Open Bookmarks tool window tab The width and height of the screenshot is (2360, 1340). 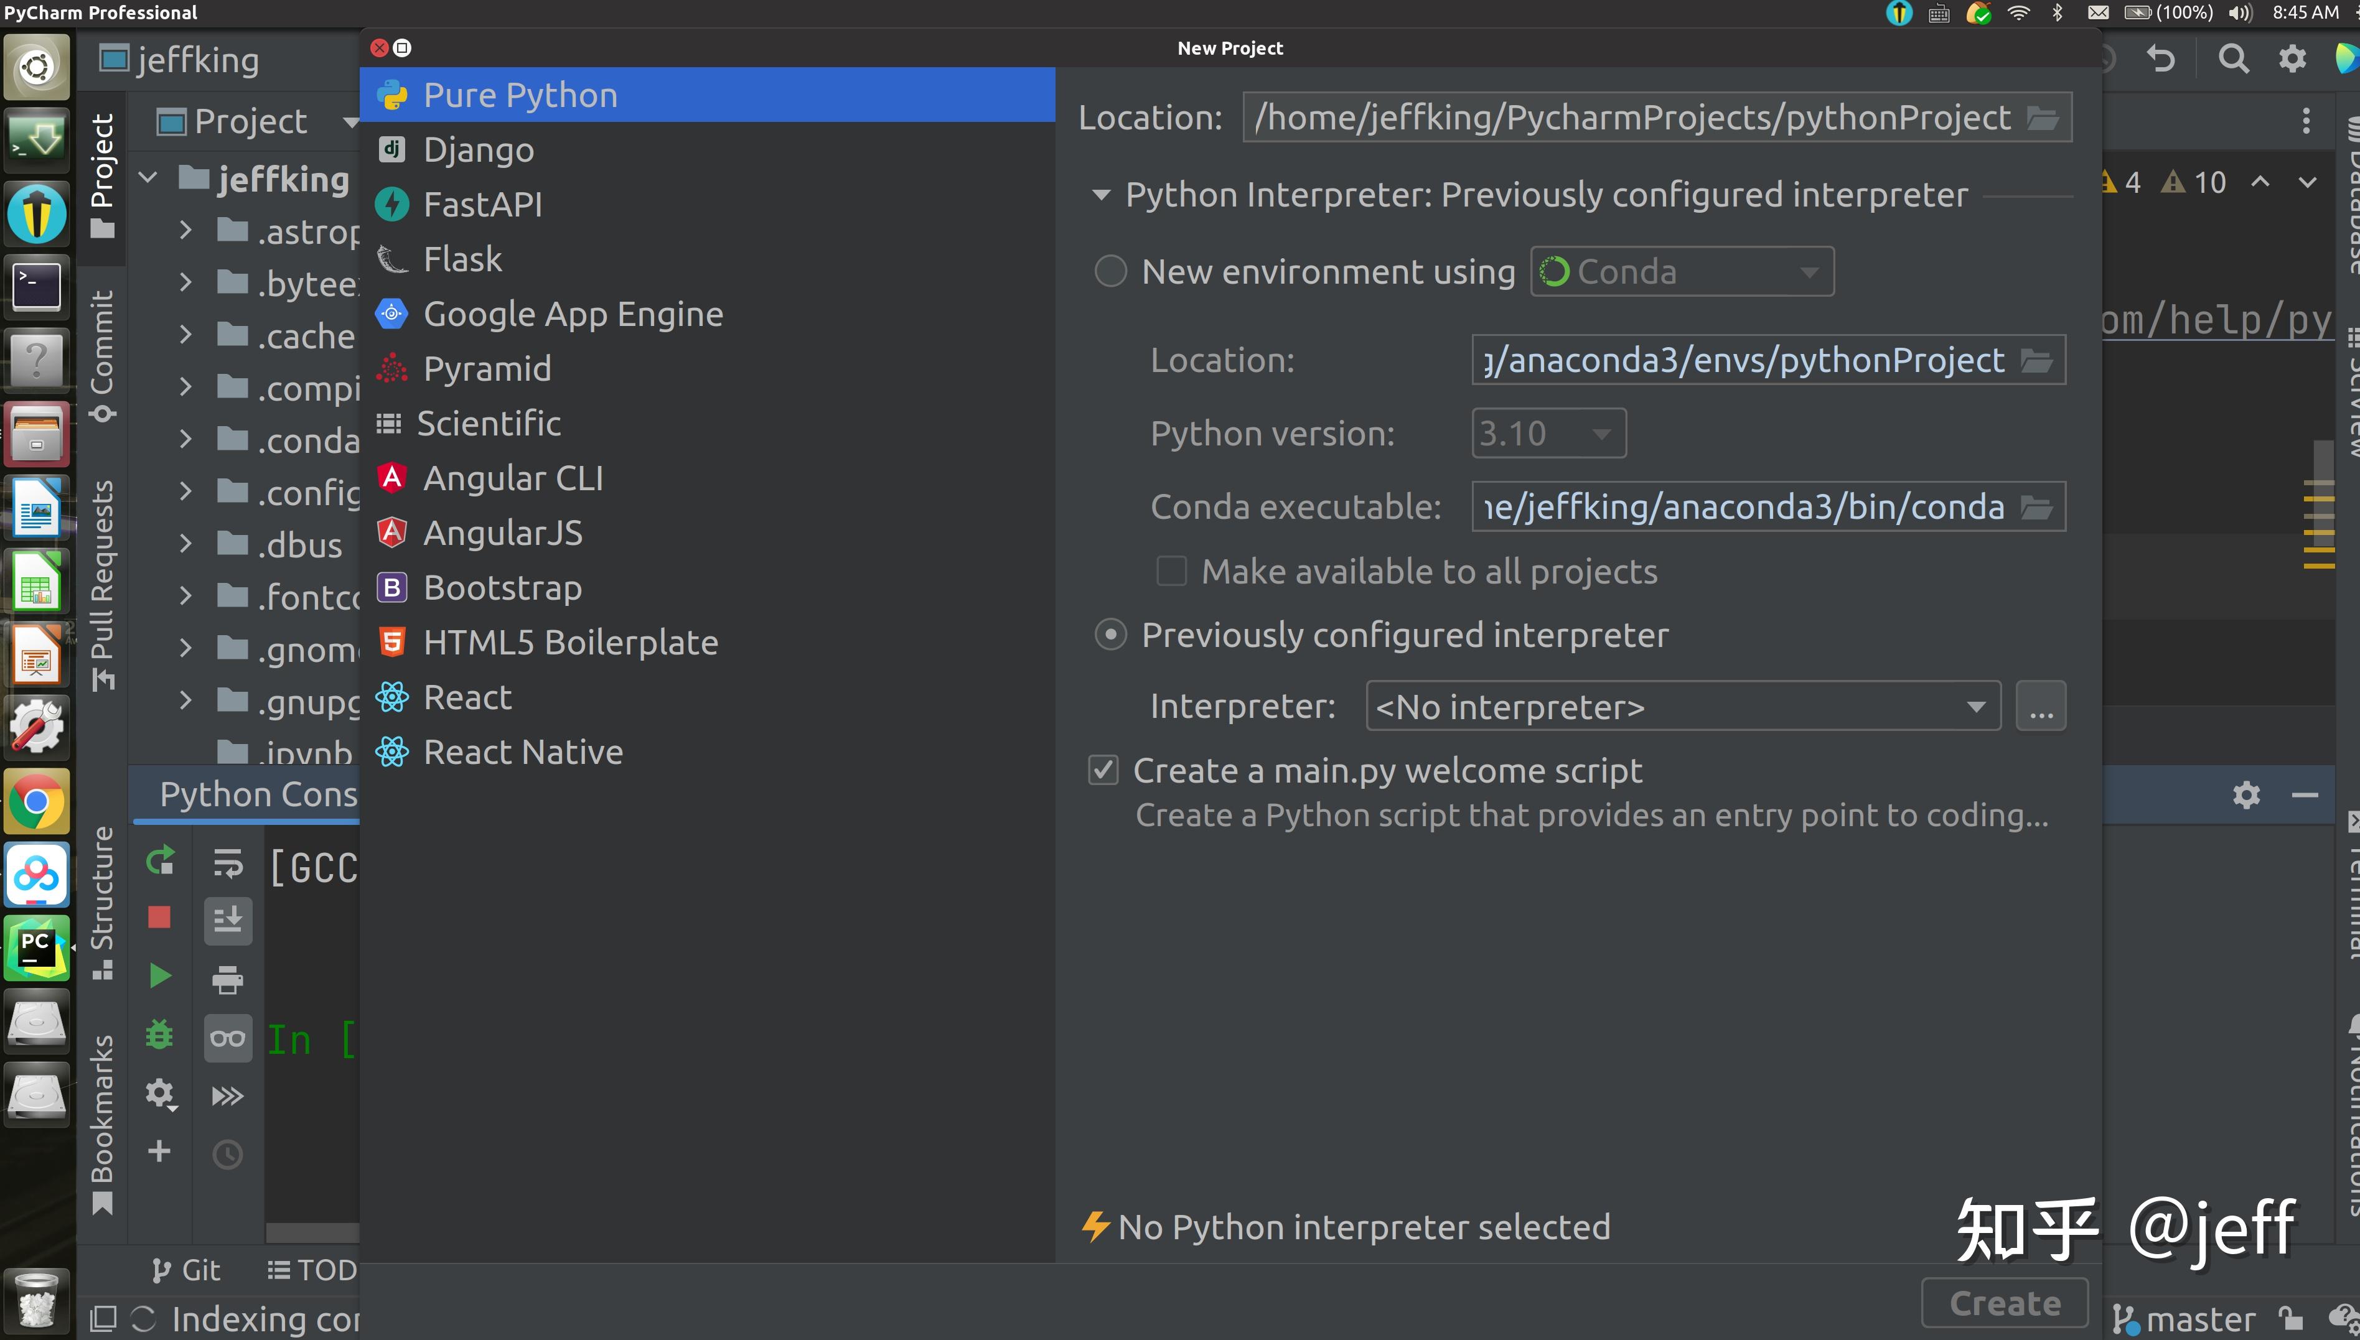[x=102, y=1125]
